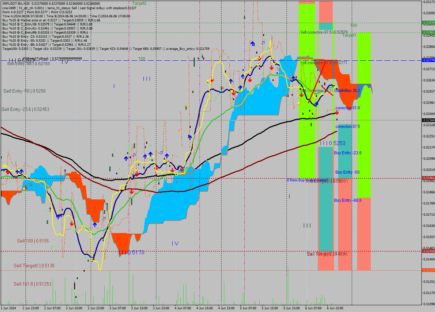Select 'Buy %20 @ Market price' info line
This screenshot has width=435, height=312.
51,20
